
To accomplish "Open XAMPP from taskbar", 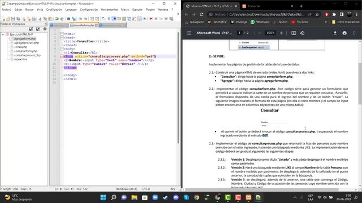I will (x=248, y=197).
